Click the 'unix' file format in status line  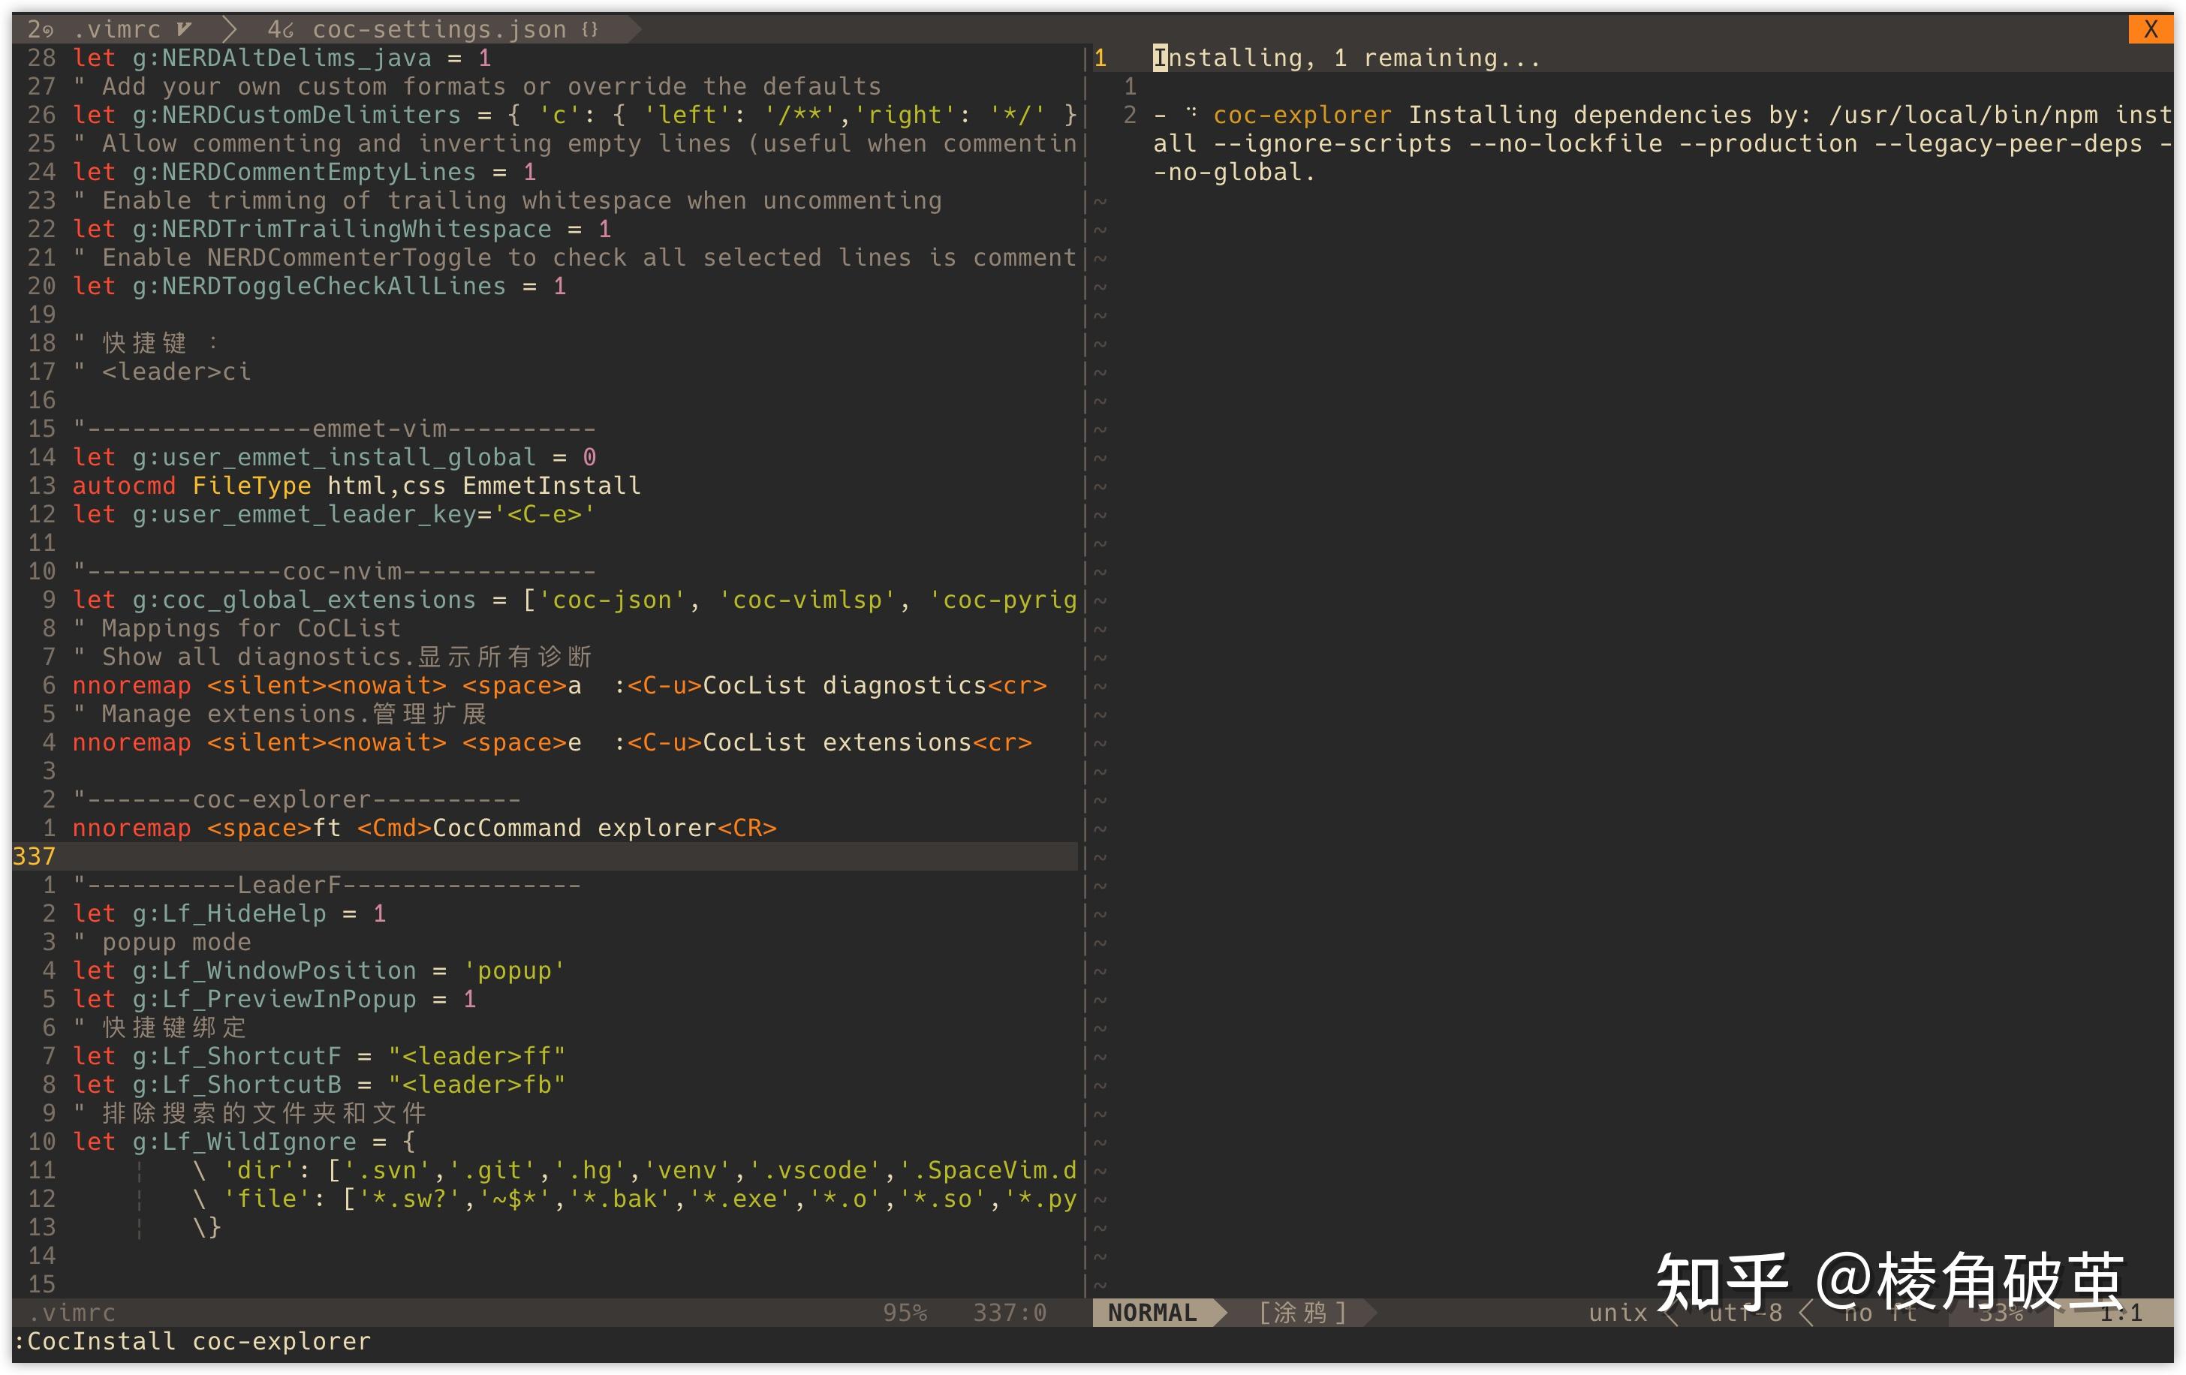click(x=1618, y=1313)
